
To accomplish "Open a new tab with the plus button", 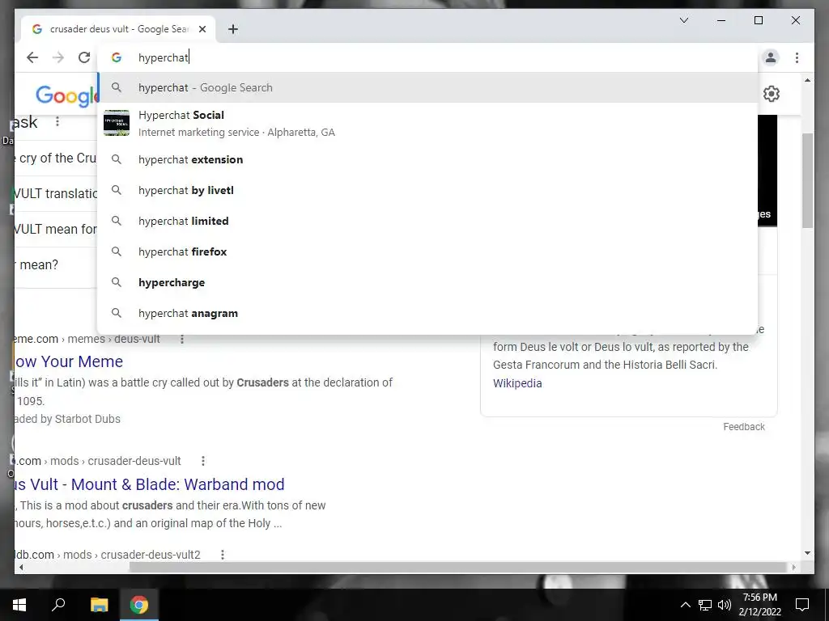I will [233, 29].
